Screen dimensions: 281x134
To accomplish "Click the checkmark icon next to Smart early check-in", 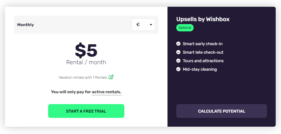I will pyautogui.click(x=178, y=43).
